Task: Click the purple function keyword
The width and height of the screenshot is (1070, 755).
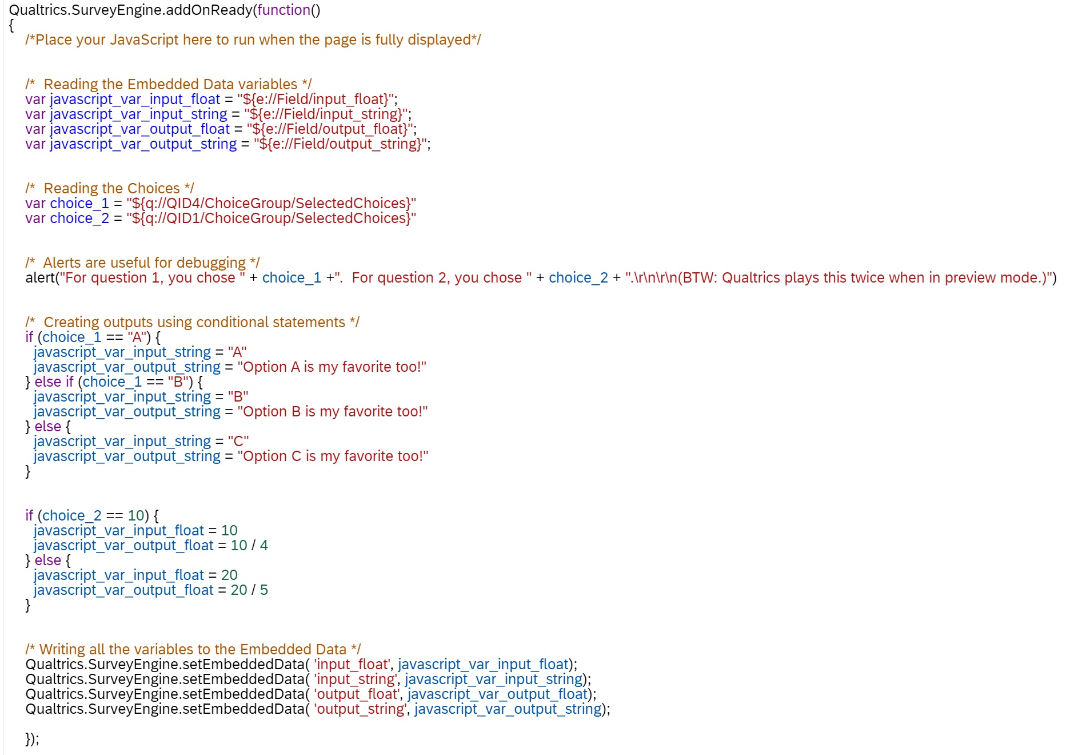Action: click(x=284, y=10)
